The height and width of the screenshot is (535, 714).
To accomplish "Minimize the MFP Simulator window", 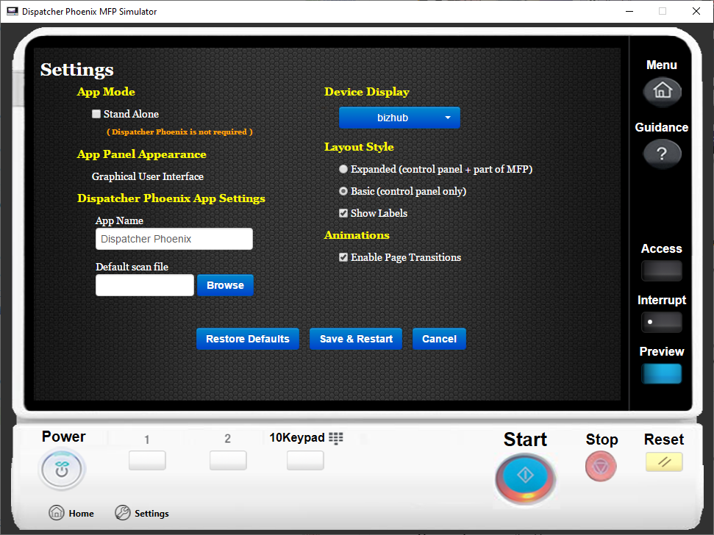I will [x=629, y=11].
